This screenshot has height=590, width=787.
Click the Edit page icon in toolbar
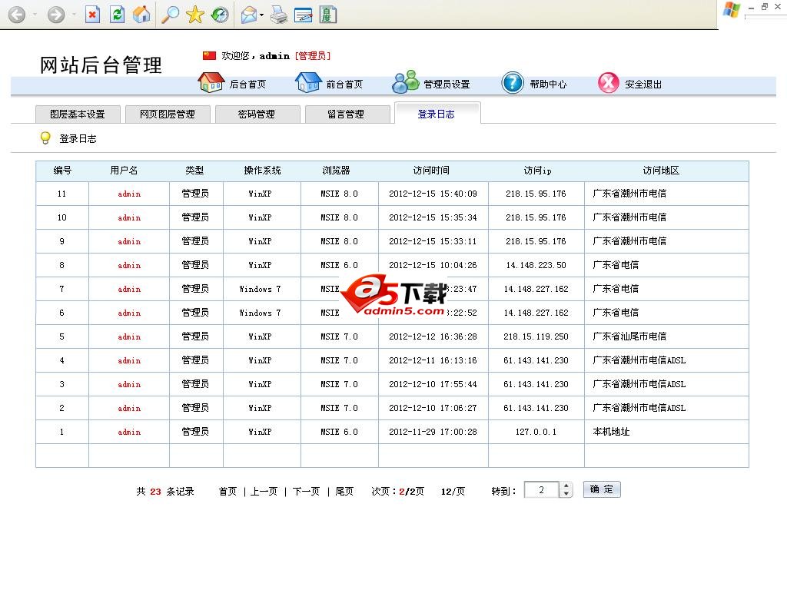303,15
